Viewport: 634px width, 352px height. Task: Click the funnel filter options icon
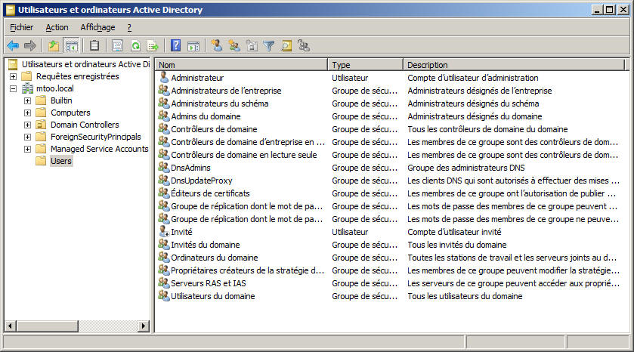pos(269,46)
